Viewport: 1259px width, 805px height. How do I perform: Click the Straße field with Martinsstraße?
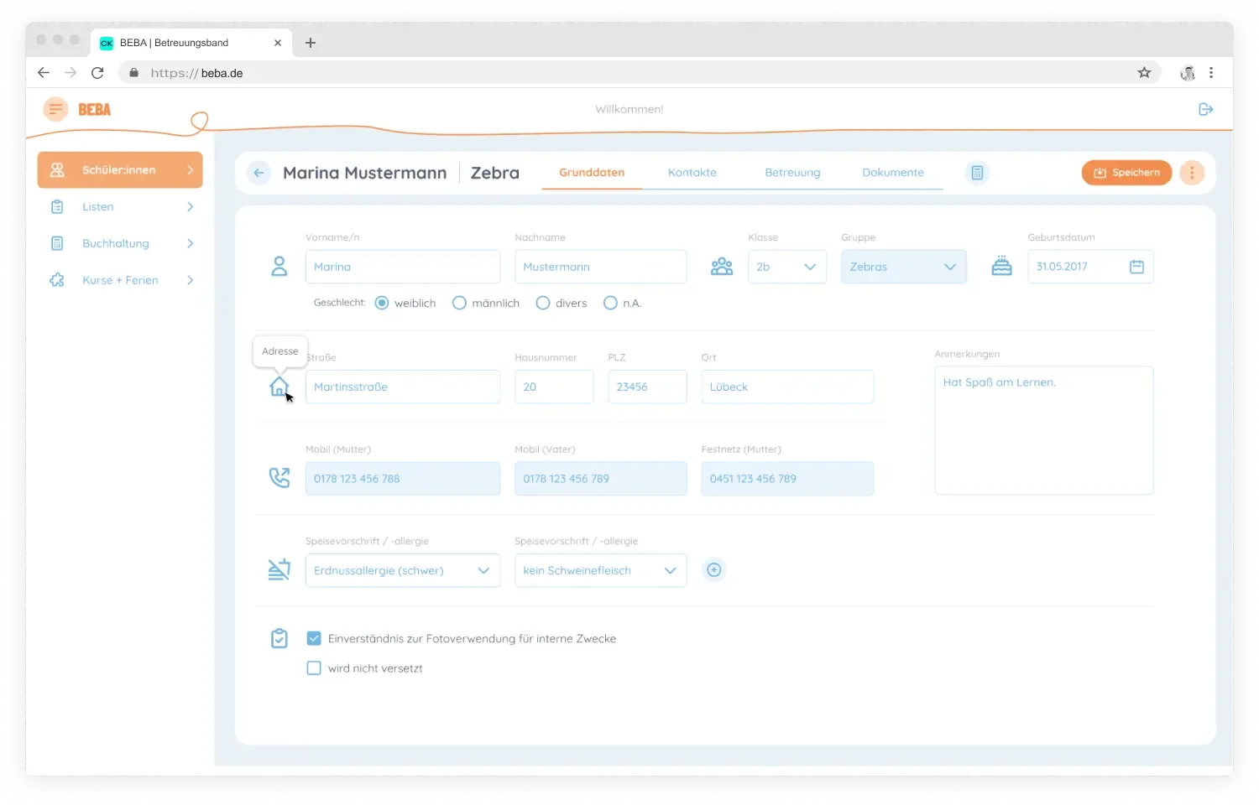[x=403, y=387]
